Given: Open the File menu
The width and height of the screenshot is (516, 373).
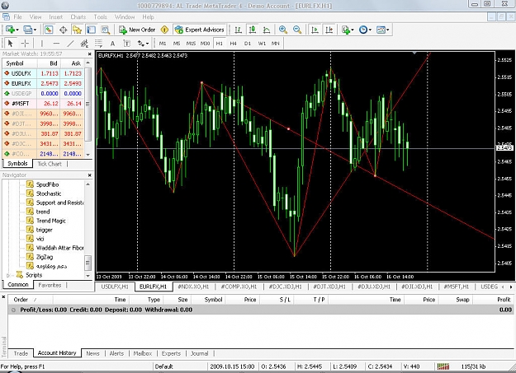Looking at the screenshot, I should tap(17, 16).
